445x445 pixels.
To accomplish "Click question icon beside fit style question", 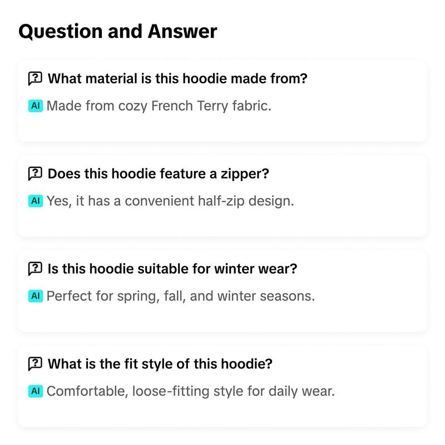I will [x=35, y=364].
